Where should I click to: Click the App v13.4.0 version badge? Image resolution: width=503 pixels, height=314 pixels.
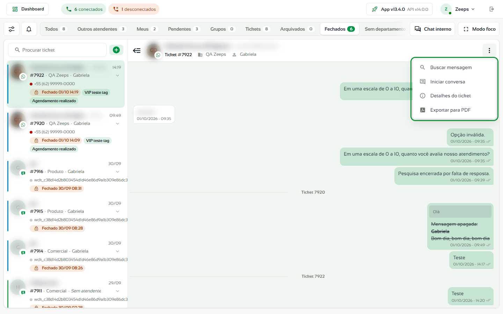[399, 9]
